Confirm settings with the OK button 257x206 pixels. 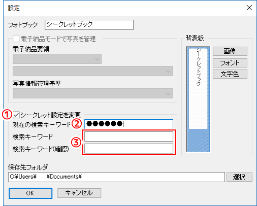pos(30,193)
